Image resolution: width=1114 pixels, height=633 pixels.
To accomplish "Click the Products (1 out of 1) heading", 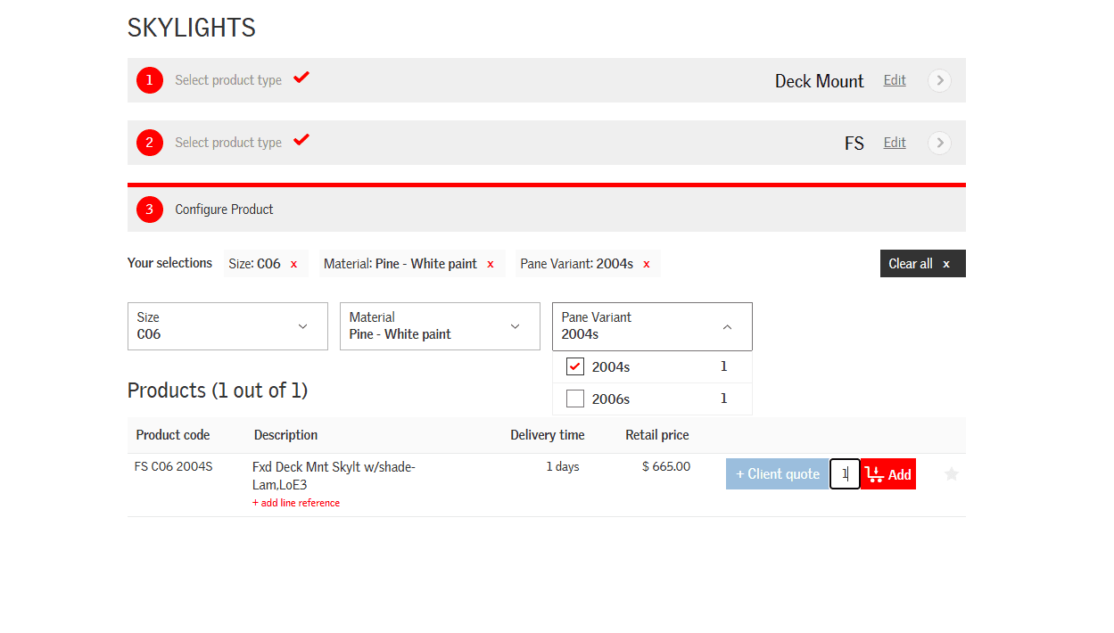I will coord(218,390).
